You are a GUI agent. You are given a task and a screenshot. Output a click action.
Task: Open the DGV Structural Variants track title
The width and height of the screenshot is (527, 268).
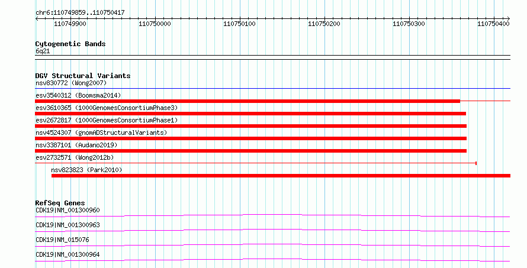coord(83,76)
